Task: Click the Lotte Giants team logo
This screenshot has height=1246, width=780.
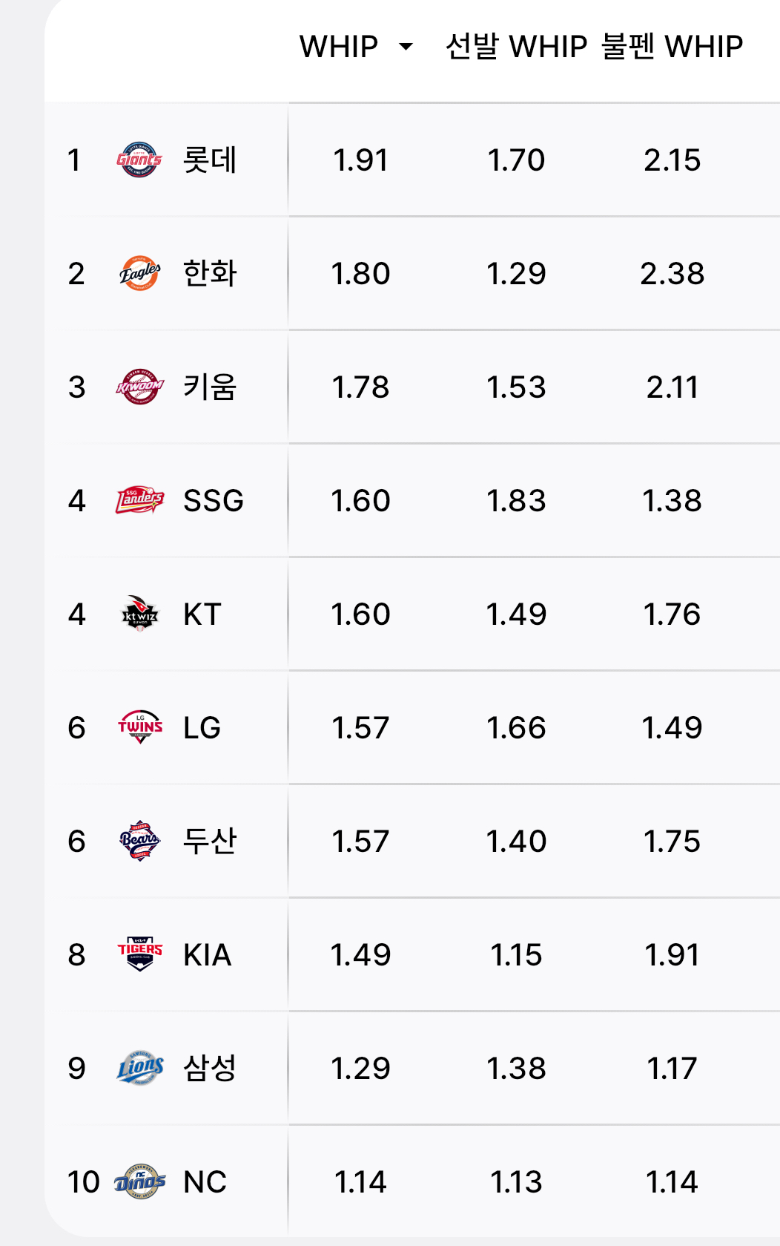Action: [x=139, y=160]
